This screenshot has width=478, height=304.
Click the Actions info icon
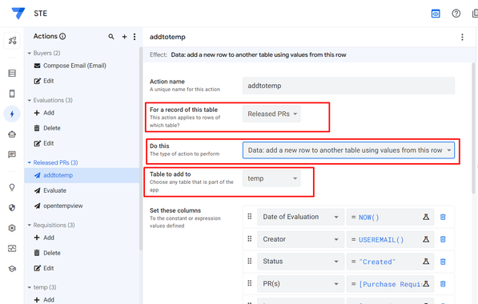point(62,36)
